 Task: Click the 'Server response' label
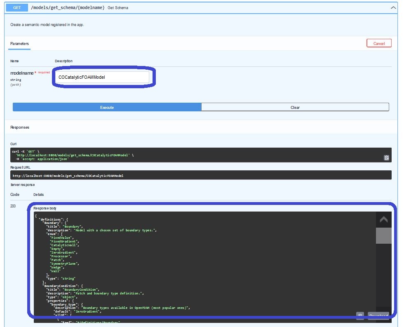[x=22, y=185]
